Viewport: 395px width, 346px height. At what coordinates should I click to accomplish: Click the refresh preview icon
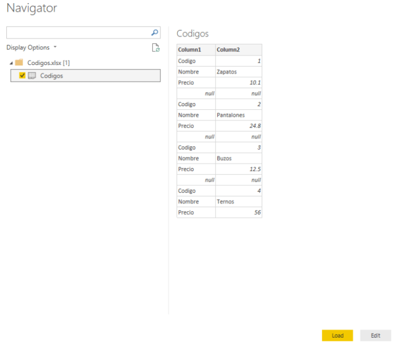(x=156, y=48)
